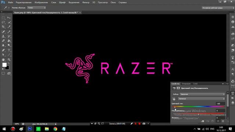Click the saturation value input field

pos(220,111)
